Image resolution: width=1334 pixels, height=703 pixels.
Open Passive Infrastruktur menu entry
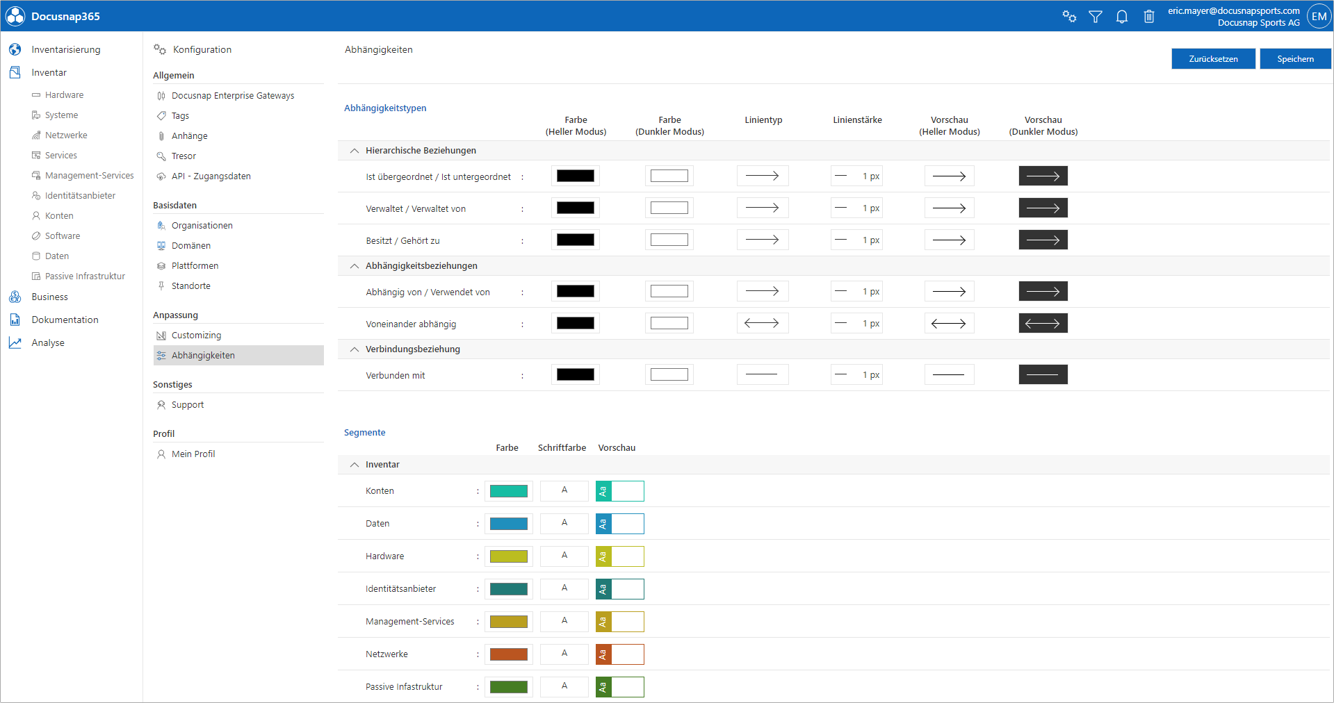(85, 276)
